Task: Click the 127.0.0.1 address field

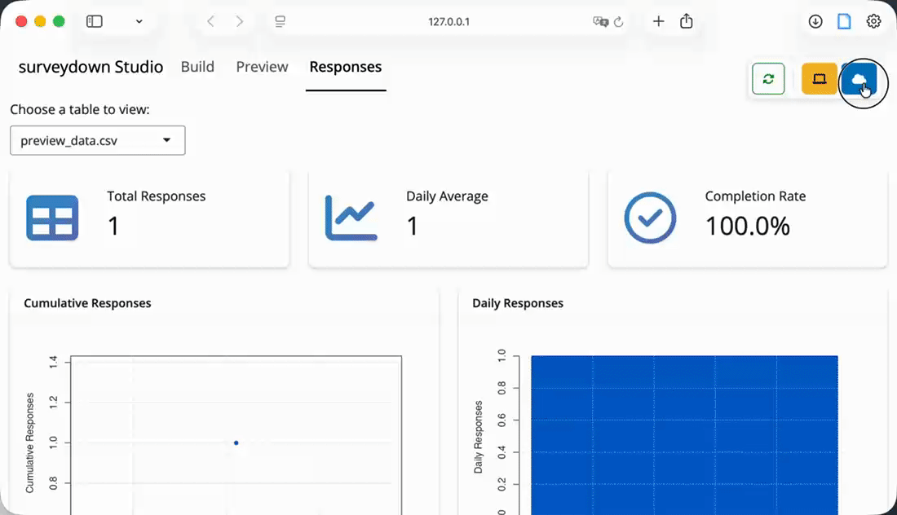Action: (448, 22)
